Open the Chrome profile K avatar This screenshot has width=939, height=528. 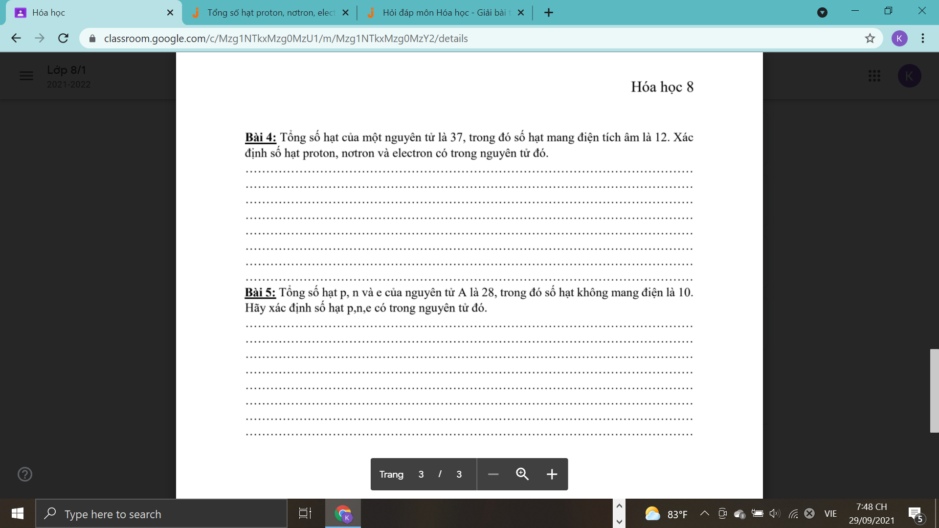pyautogui.click(x=899, y=38)
